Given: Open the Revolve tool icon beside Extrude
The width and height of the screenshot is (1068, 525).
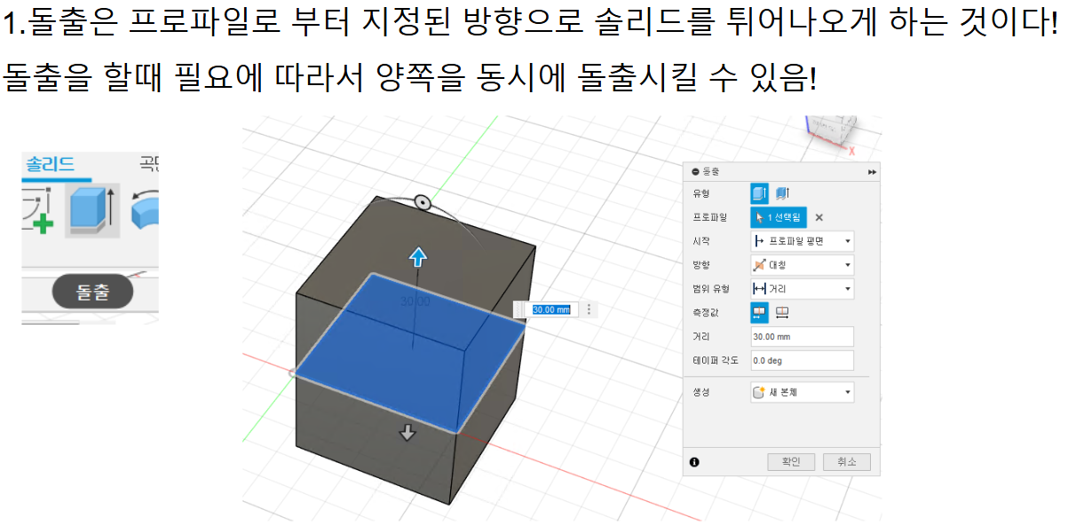Looking at the screenshot, I should click(x=145, y=211).
